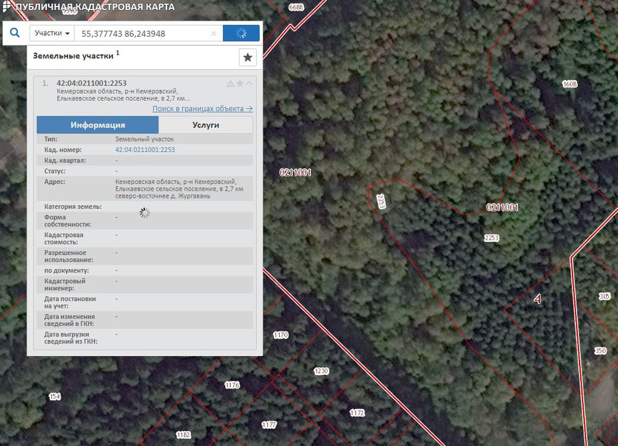This screenshot has height=446, width=618.
Task: Open favorites with the star button
Action: tap(248, 57)
